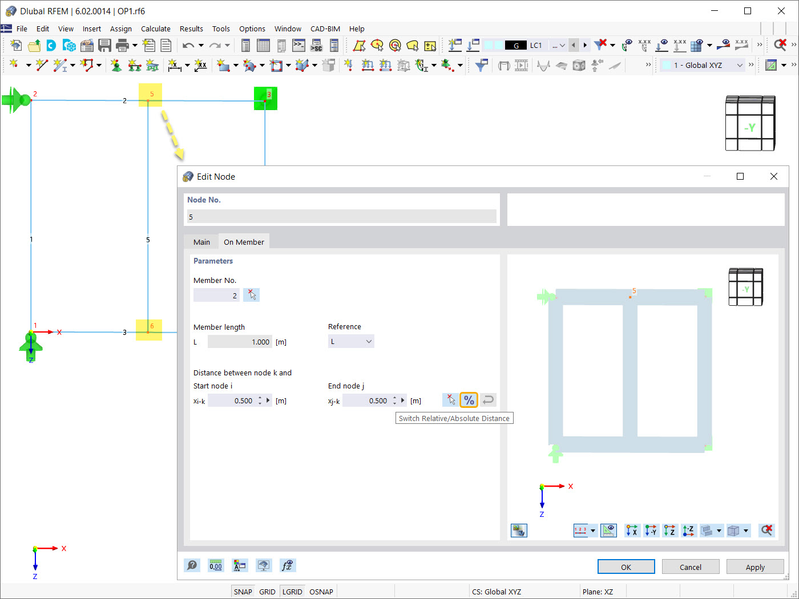Viewport: 799px width, 599px height.
Task: Click the view in Z direction icon in preview
Action: pos(670,531)
